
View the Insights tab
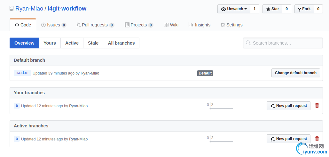click(x=200, y=25)
